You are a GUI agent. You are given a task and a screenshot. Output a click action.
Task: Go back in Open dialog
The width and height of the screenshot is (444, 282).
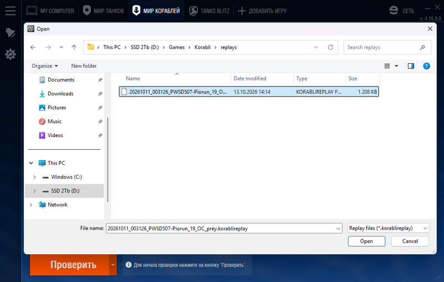click(33, 47)
